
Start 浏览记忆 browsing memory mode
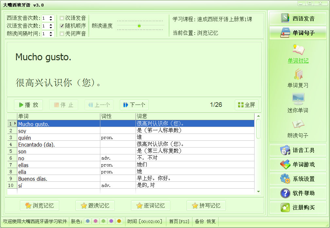tap(40, 206)
